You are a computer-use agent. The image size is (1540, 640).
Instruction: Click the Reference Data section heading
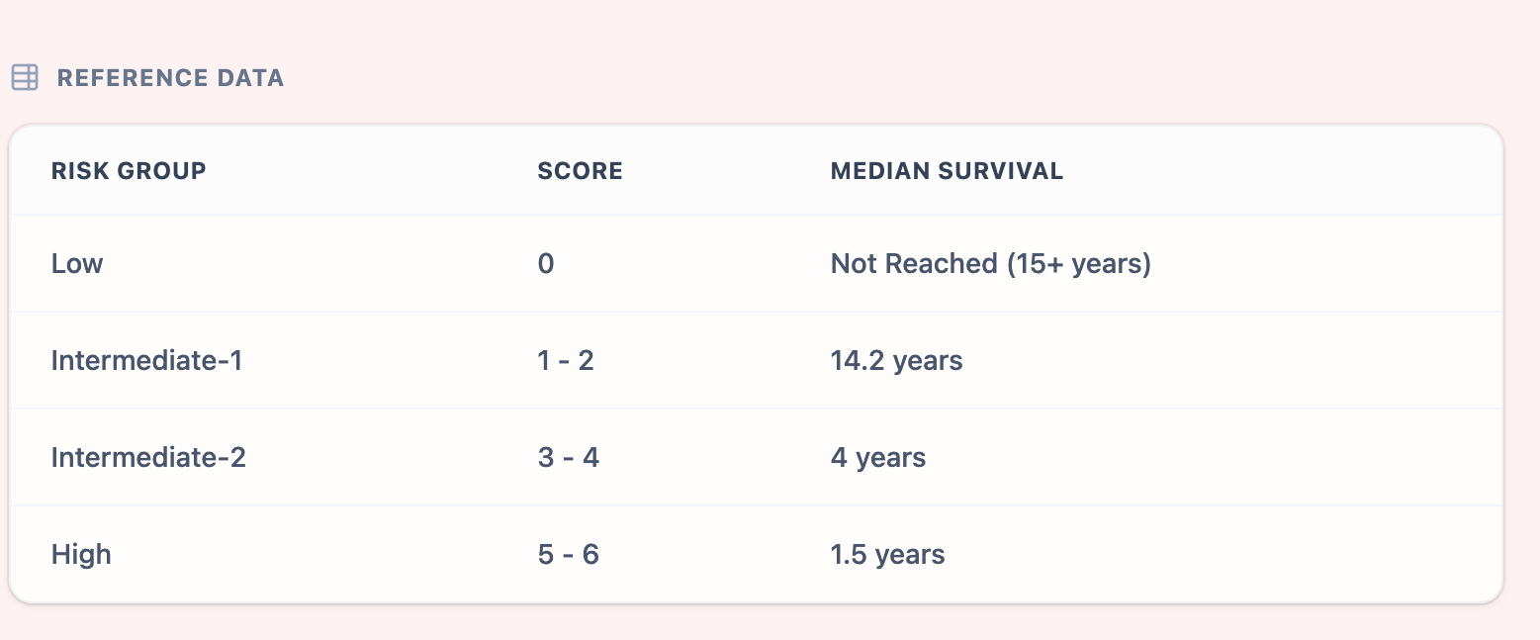(170, 78)
